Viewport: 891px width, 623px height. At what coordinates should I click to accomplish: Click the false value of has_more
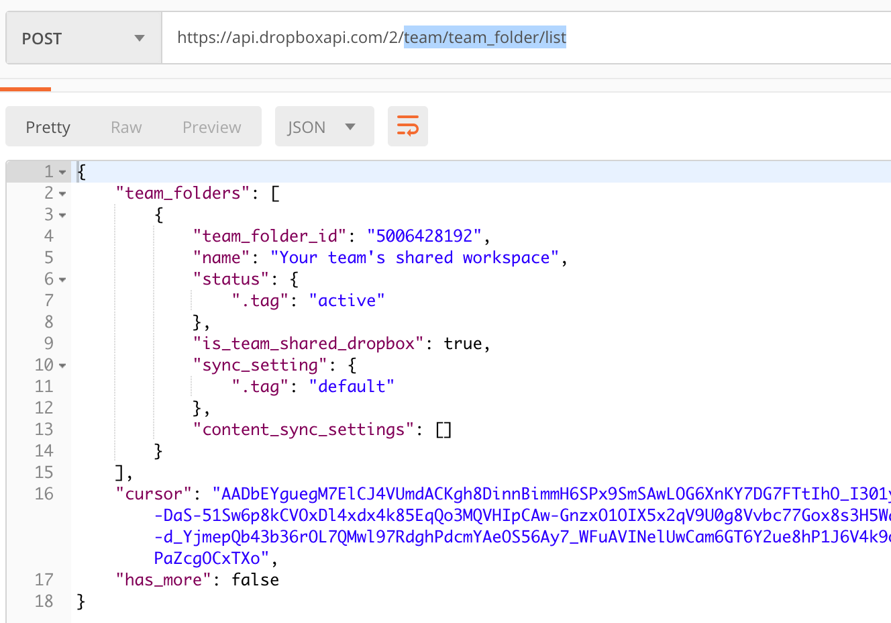click(x=255, y=580)
